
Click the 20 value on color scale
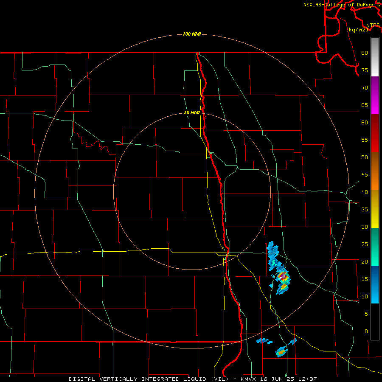[x=365, y=262]
